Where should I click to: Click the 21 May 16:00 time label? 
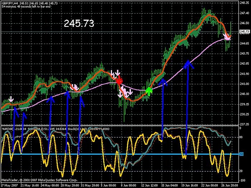click(x=30, y=186)
